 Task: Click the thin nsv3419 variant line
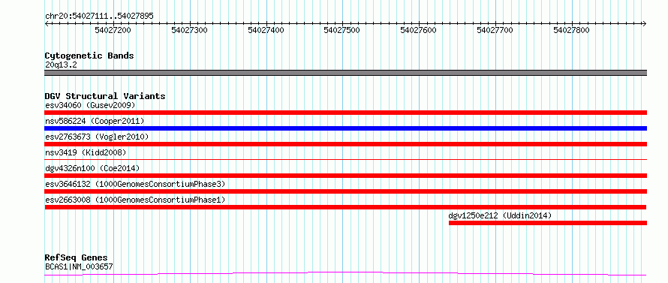coord(345,159)
